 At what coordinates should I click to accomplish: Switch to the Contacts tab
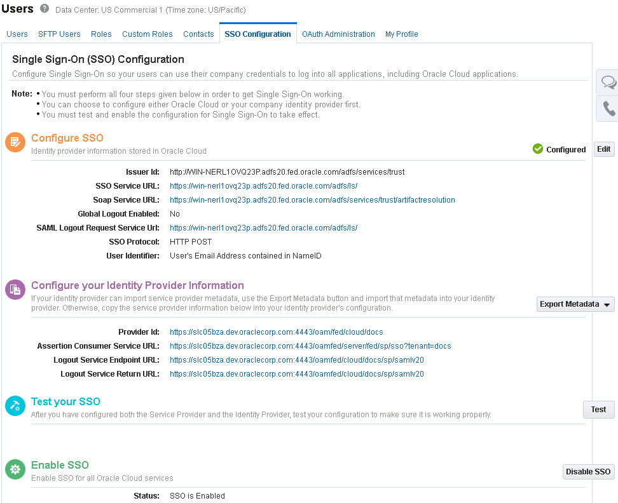coord(198,34)
